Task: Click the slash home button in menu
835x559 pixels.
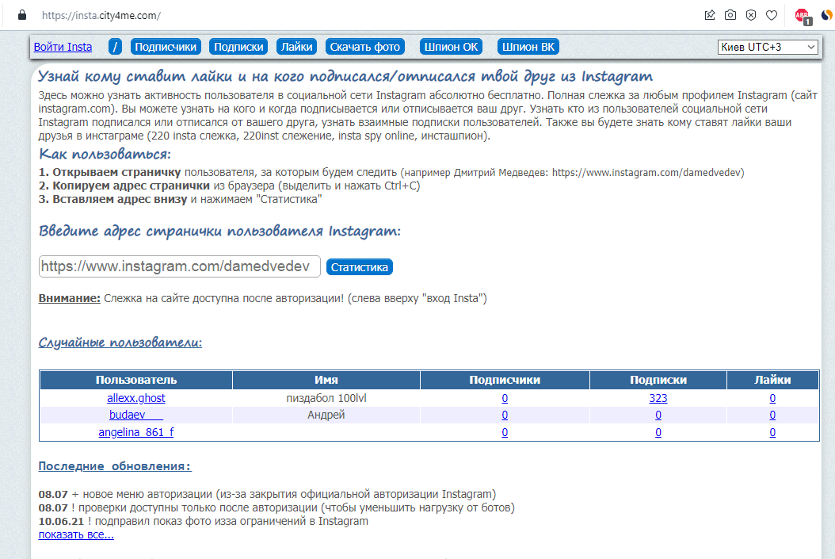Action: click(116, 47)
